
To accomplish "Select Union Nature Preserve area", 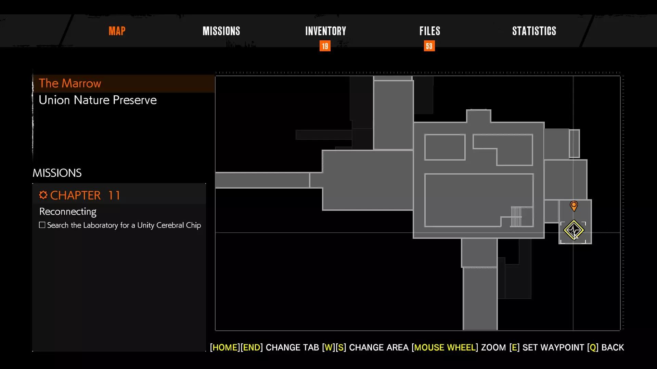I will coord(98,100).
